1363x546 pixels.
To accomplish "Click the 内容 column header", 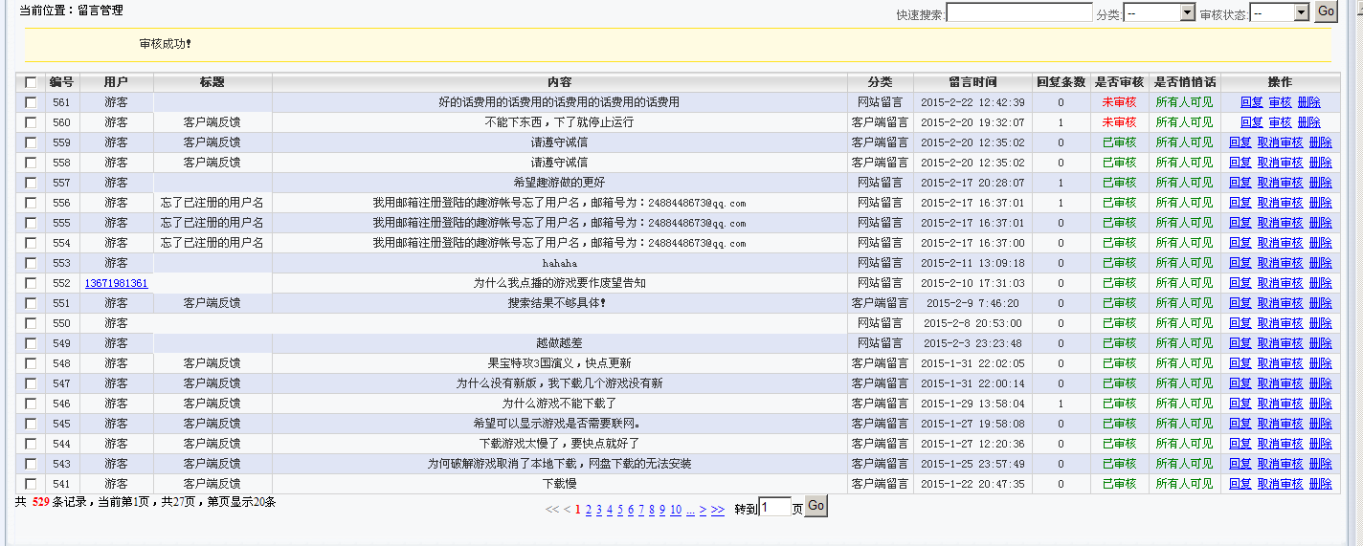I will [x=560, y=82].
